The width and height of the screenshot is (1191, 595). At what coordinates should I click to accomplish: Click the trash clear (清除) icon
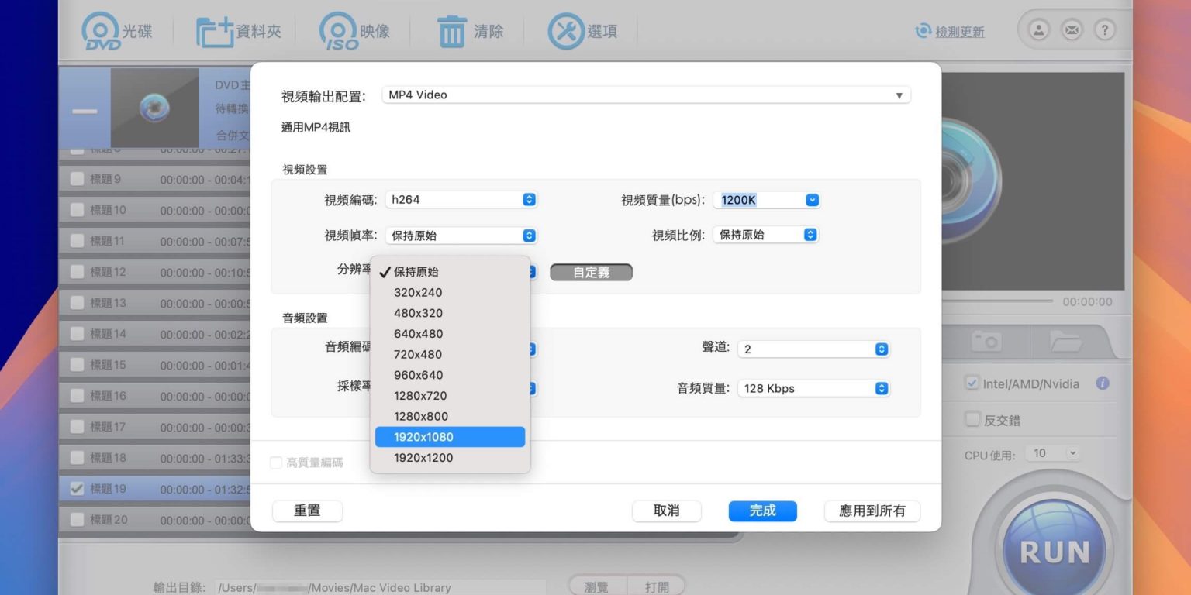451,32
